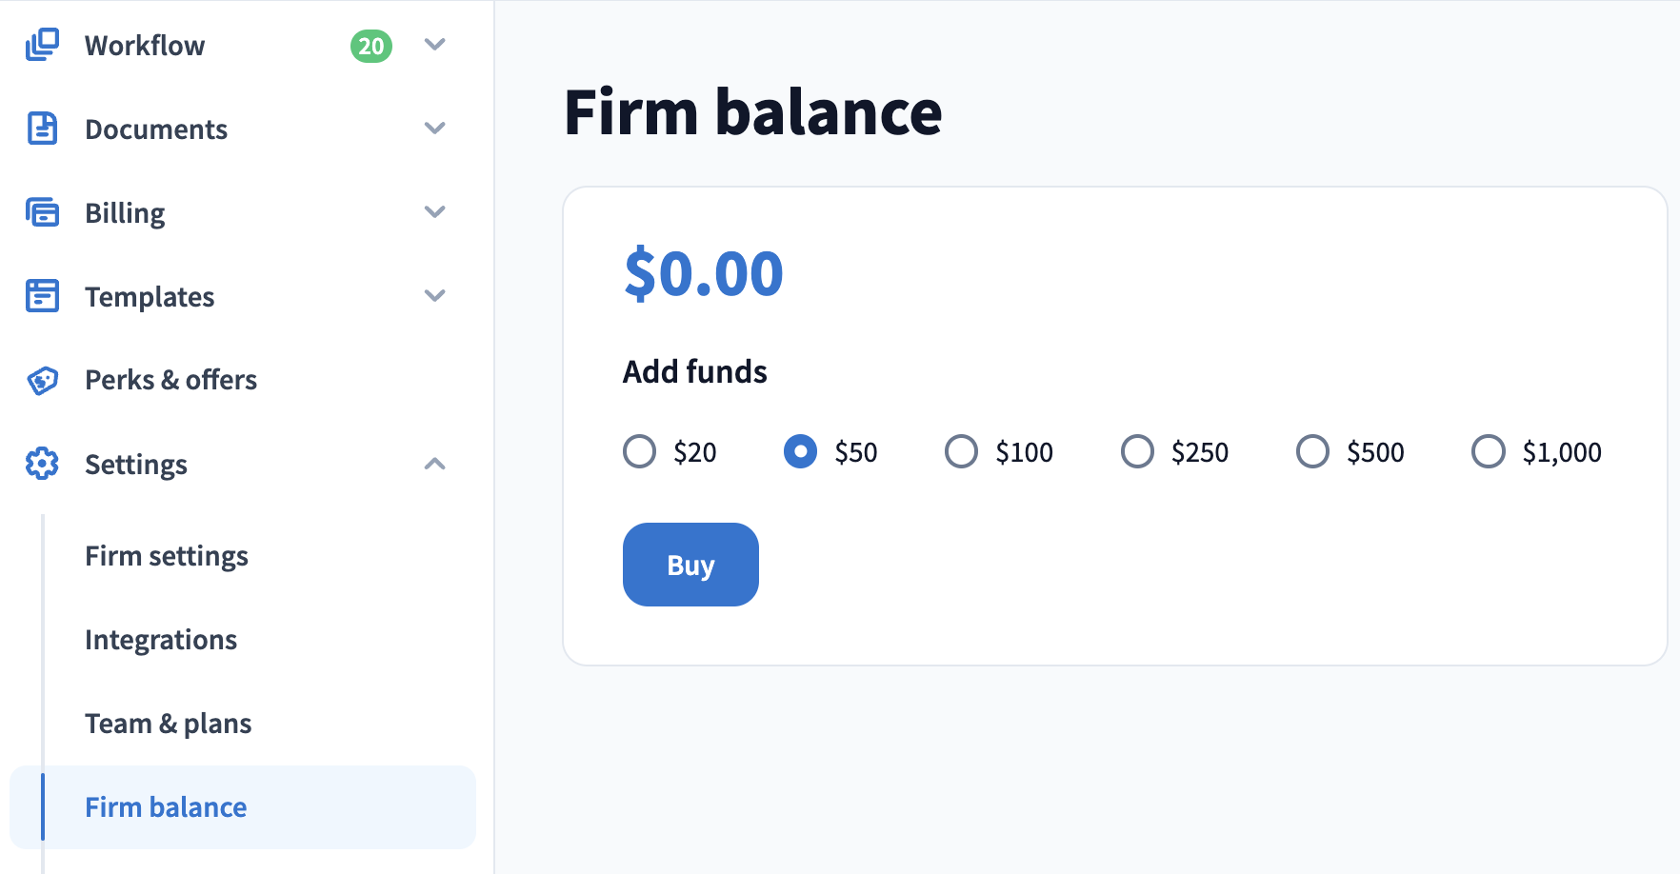Collapse the Settings section chevron
Image resolution: width=1680 pixels, height=874 pixels.
pos(435,464)
